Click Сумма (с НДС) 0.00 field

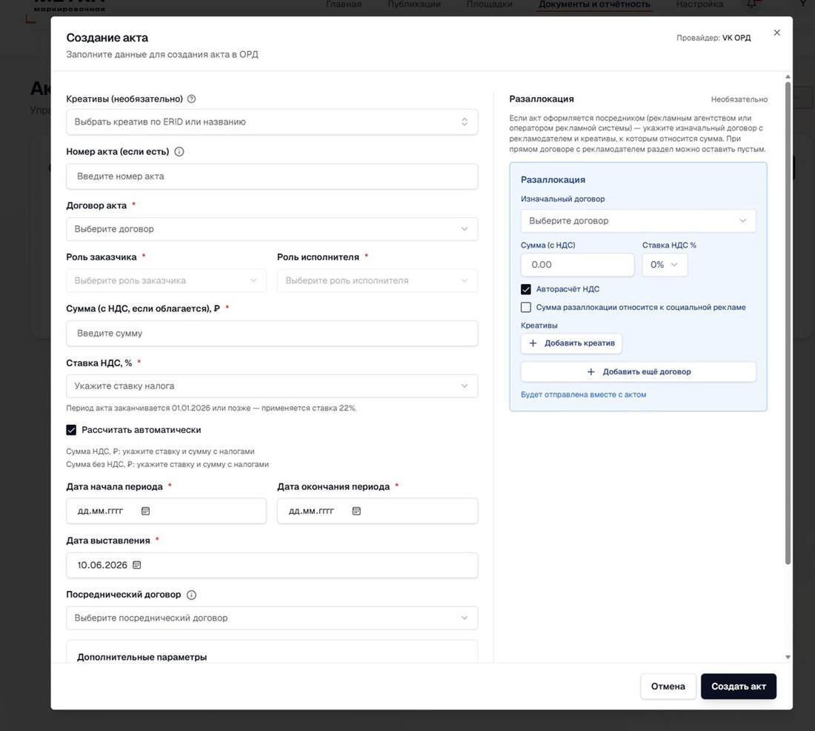[577, 265]
